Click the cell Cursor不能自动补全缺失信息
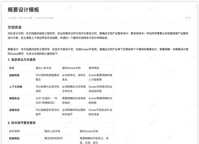 click(x=101, y=112)
